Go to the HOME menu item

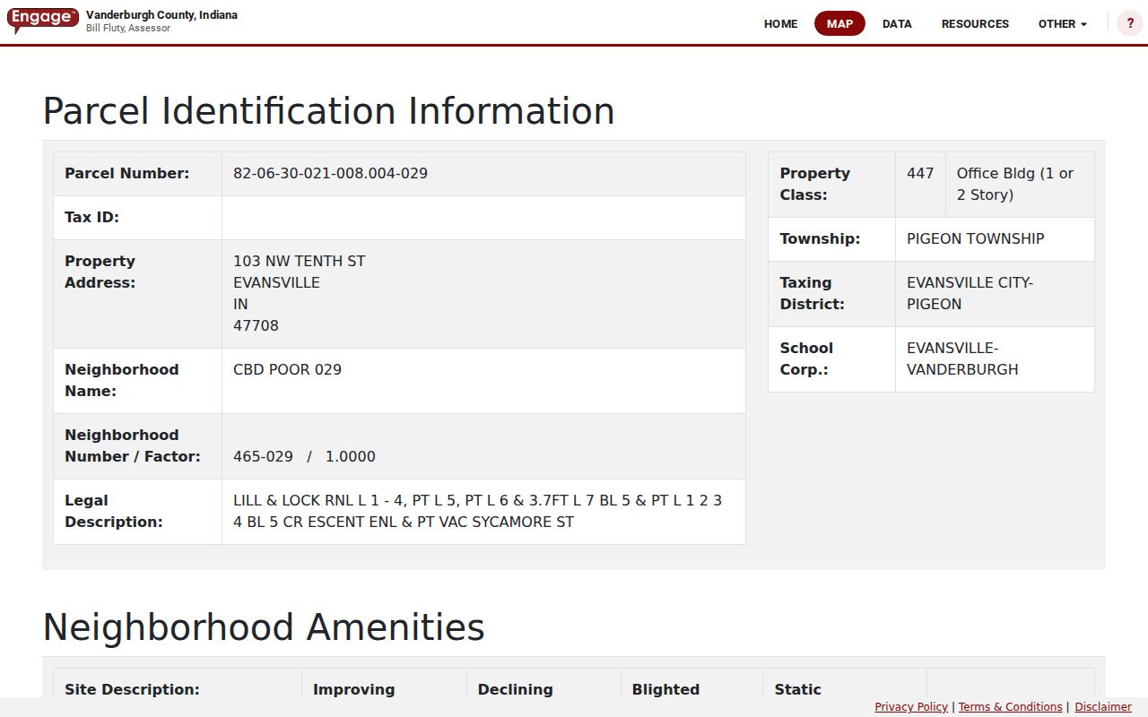(780, 24)
